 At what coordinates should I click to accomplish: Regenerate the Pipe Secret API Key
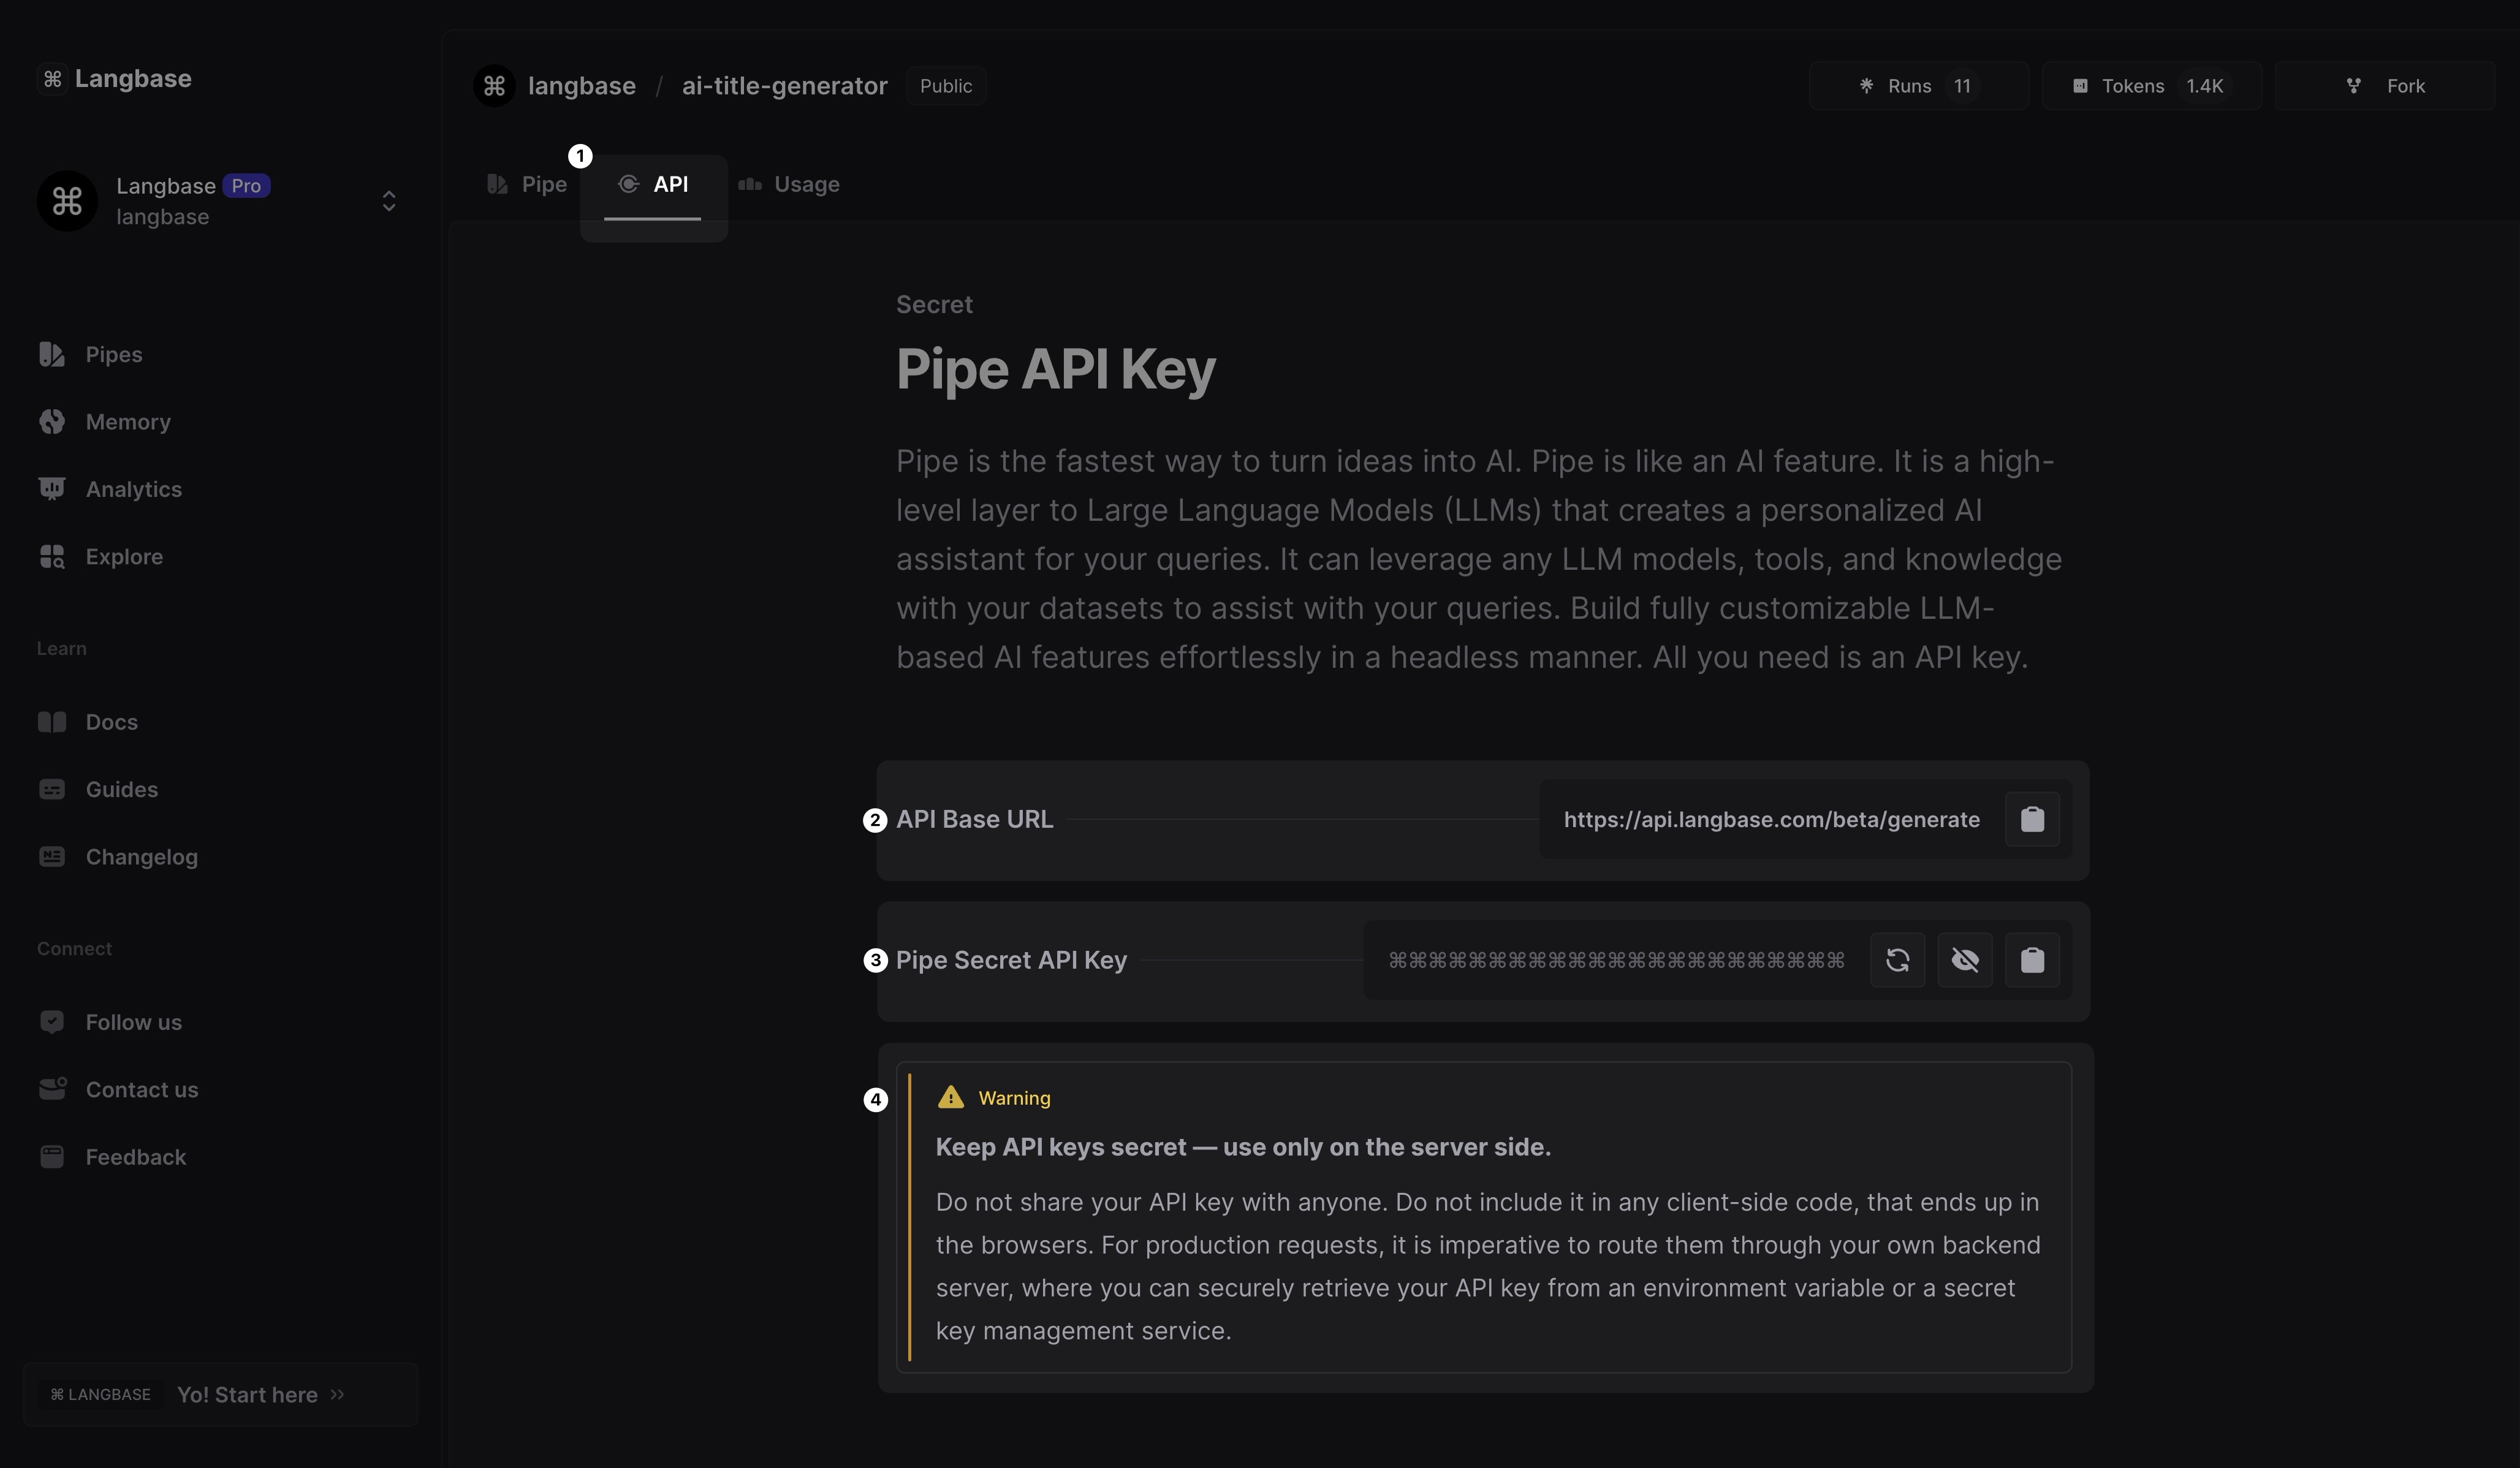1897,960
